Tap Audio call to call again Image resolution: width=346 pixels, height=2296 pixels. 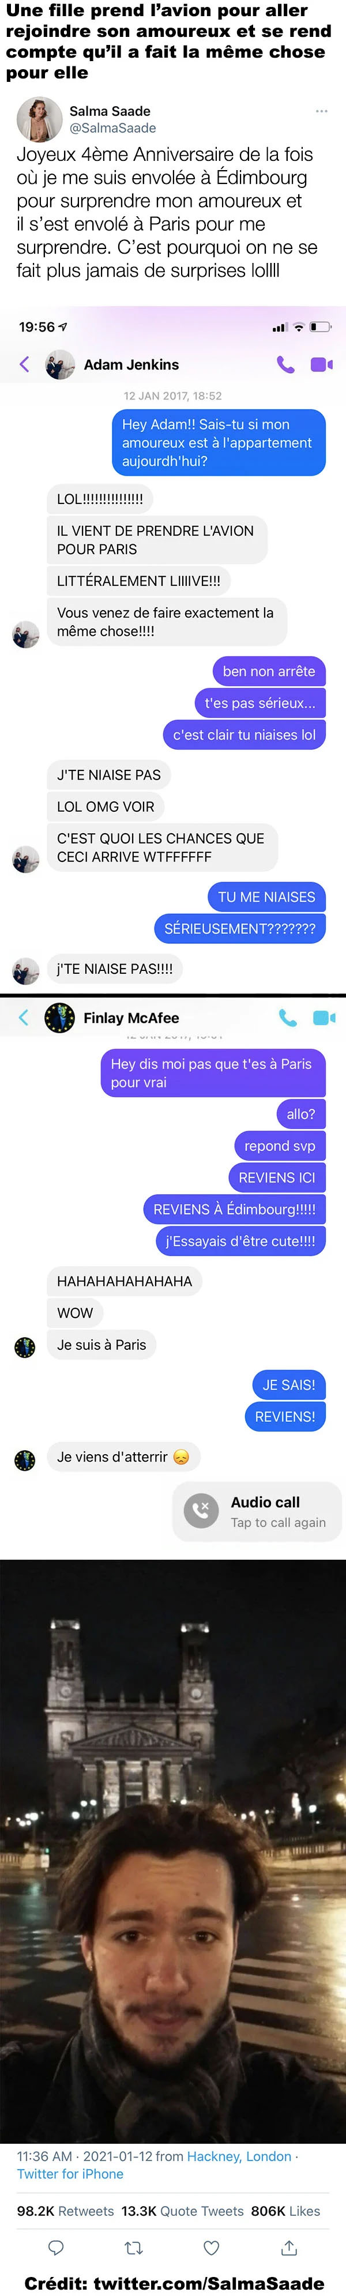[257, 1512]
